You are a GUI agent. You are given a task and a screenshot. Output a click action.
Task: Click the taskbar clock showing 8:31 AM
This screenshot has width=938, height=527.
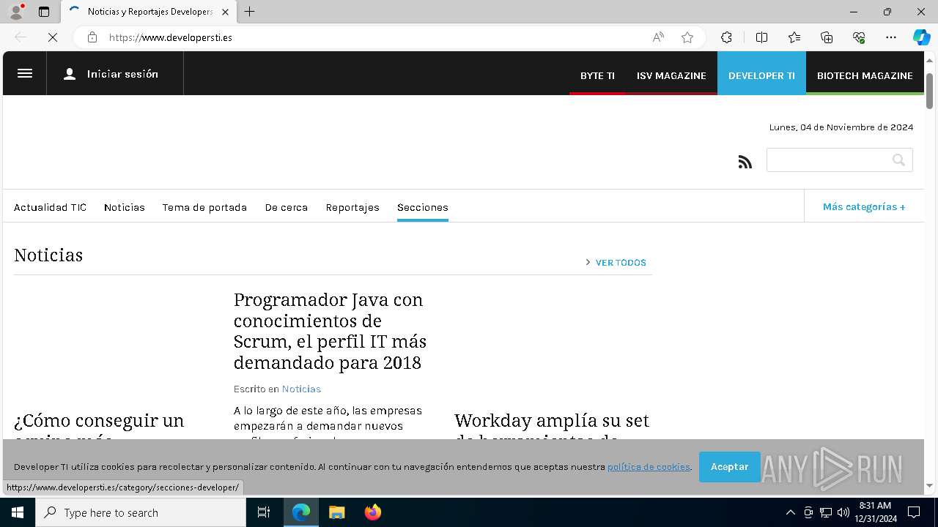click(875, 512)
